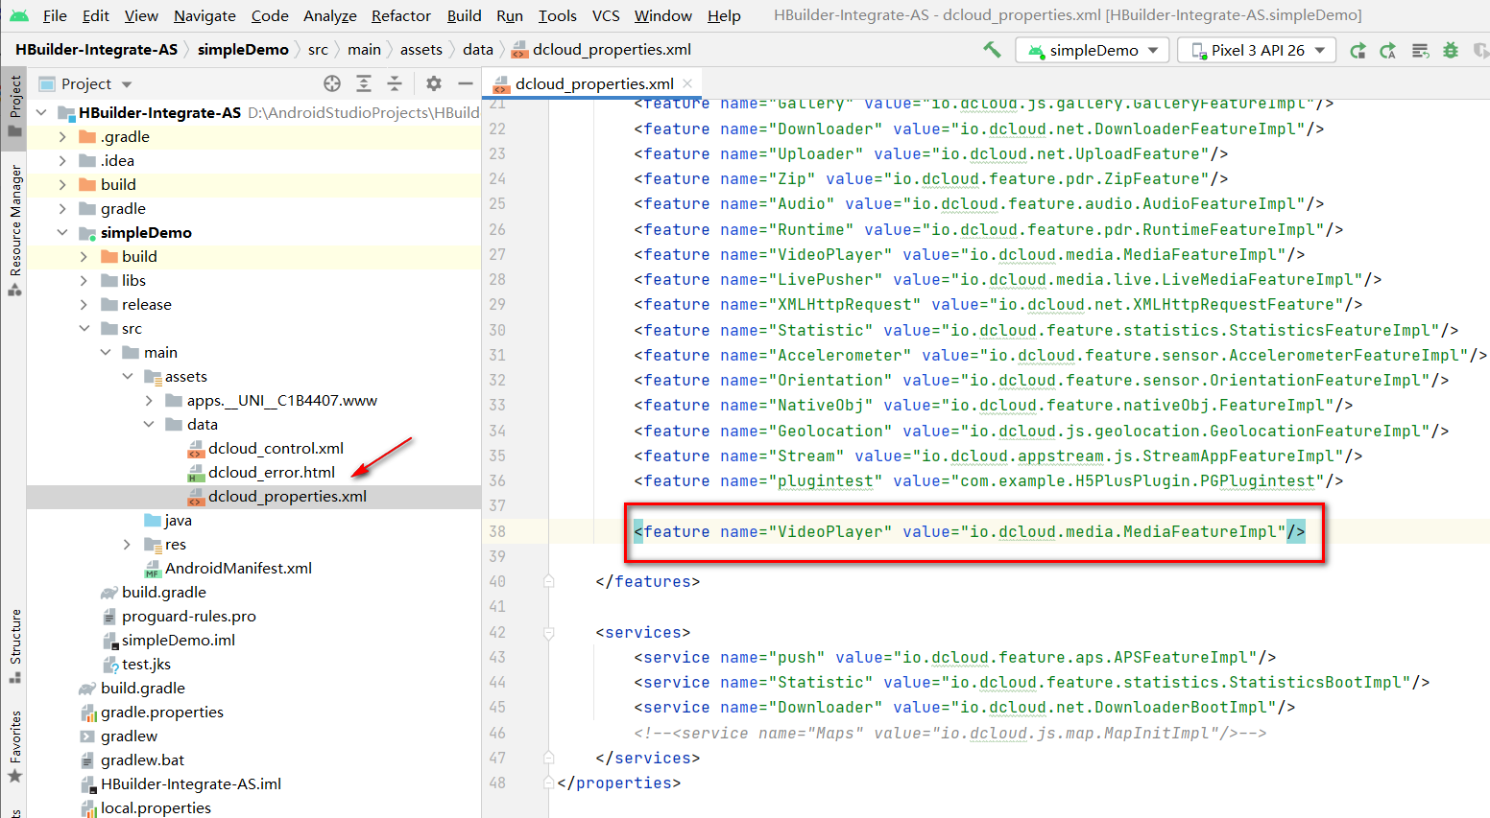Image resolution: width=1490 pixels, height=818 pixels.
Task: Toggle code fold at line 48 properties
Action: (548, 783)
